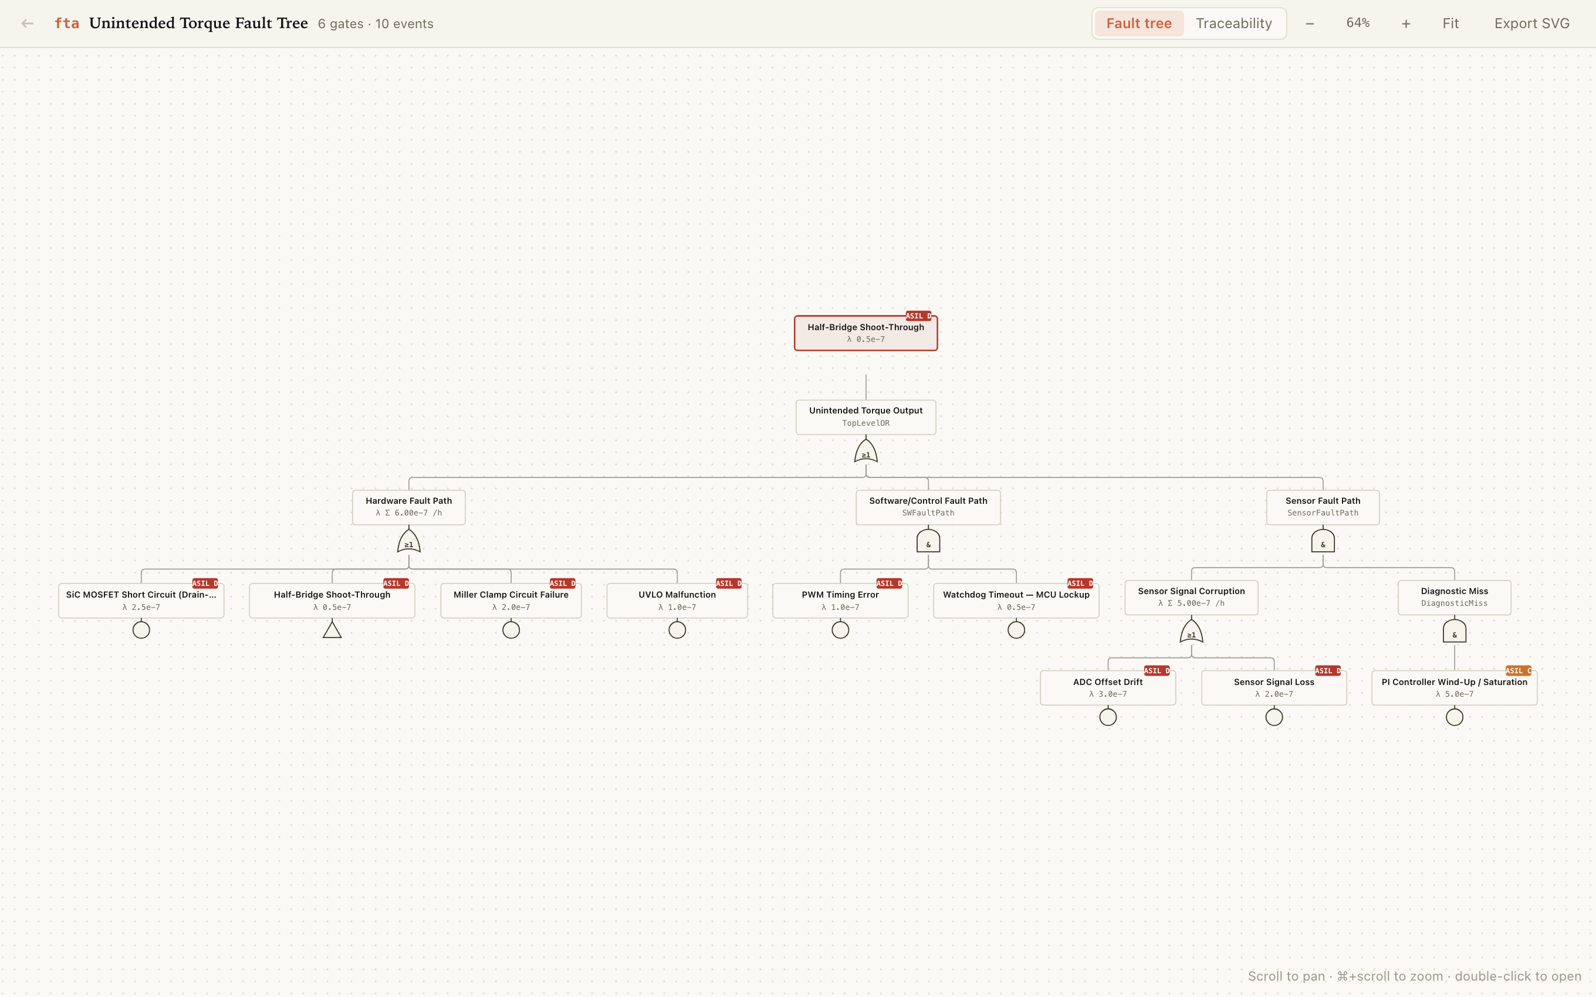Select the UVLO Malfunction event box
The image size is (1596, 997).
tap(677, 601)
